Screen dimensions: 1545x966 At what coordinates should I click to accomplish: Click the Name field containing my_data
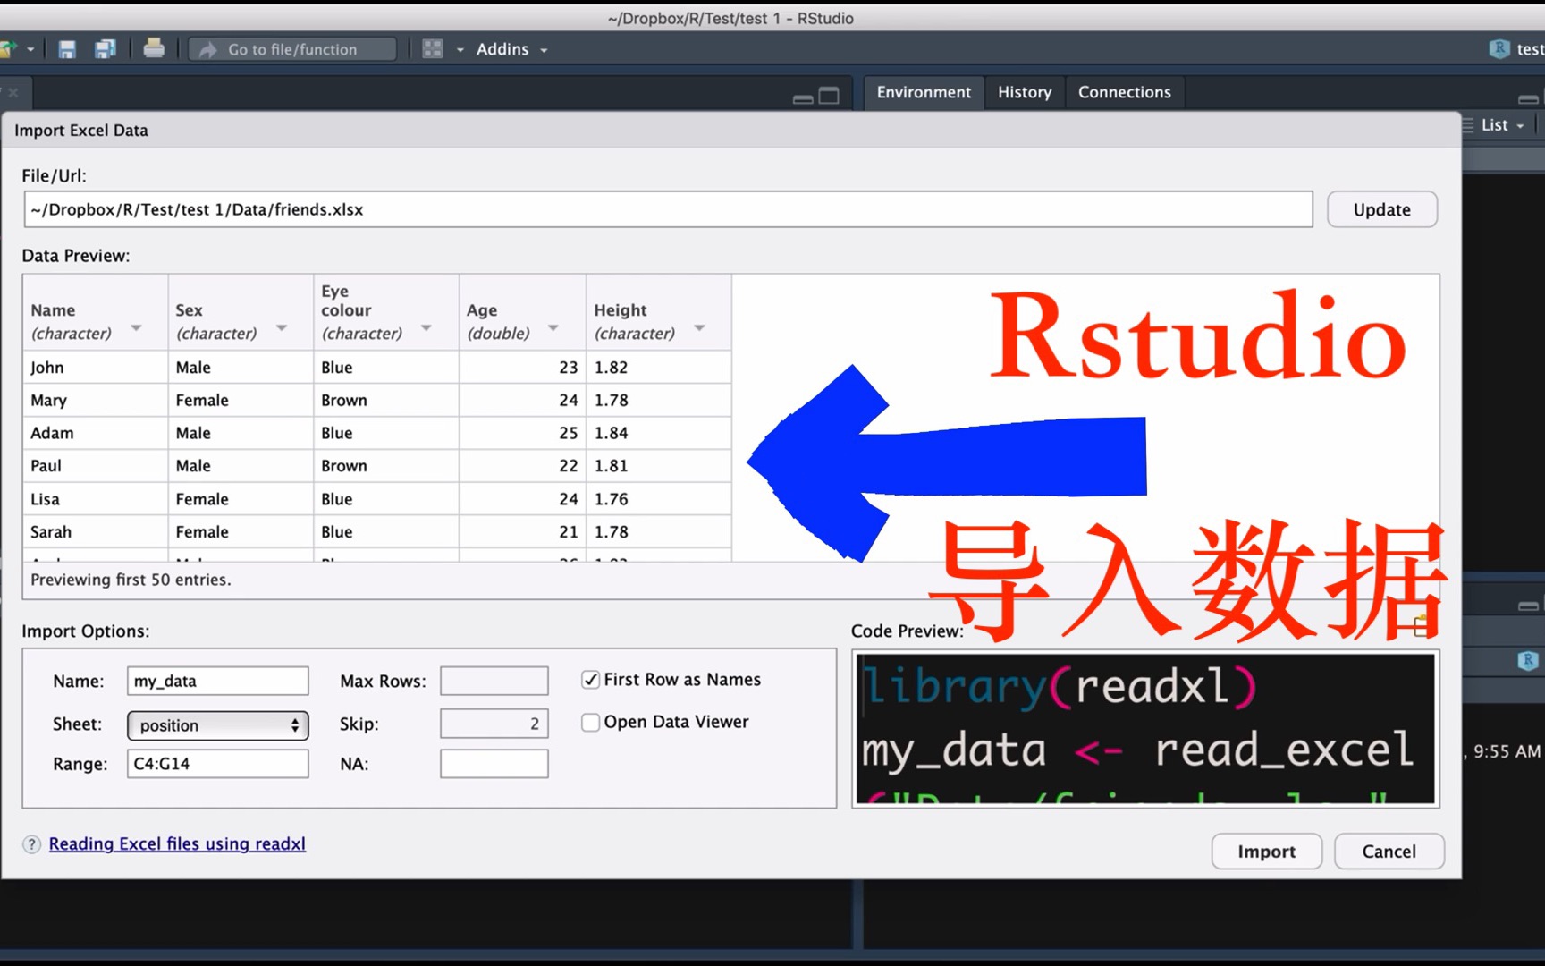click(x=217, y=681)
